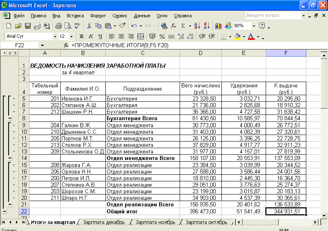Toggle underline formatting (Ч)
The height and width of the screenshot is (231, 328).
coord(100,37)
